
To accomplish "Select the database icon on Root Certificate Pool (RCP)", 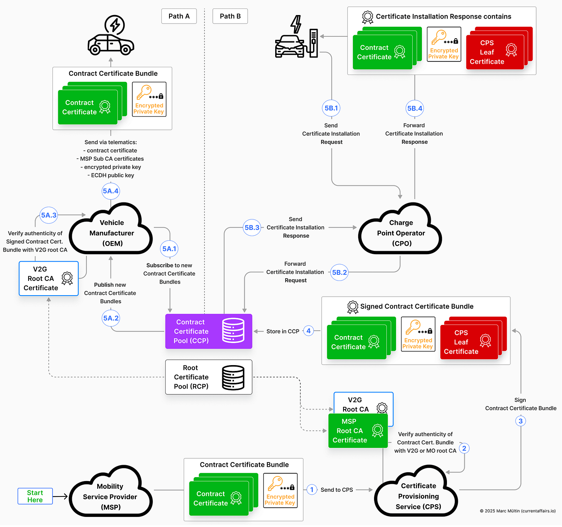I will click(233, 377).
